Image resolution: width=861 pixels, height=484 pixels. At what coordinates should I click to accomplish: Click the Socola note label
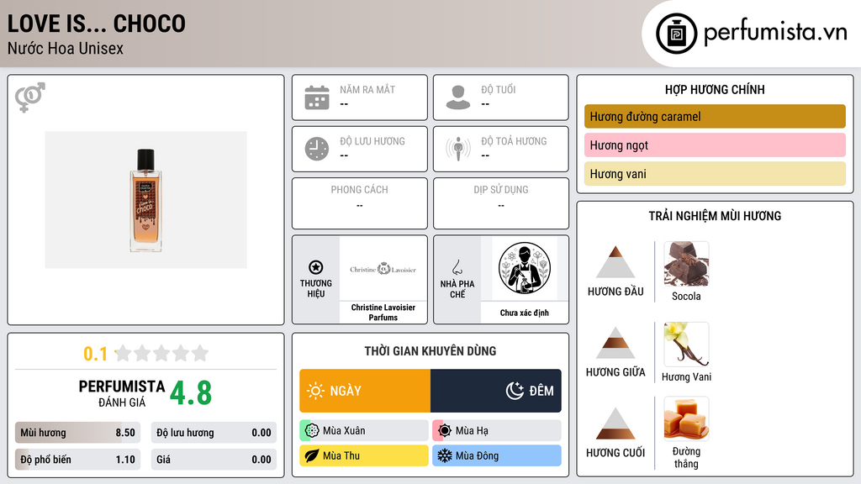tap(686, 297)
